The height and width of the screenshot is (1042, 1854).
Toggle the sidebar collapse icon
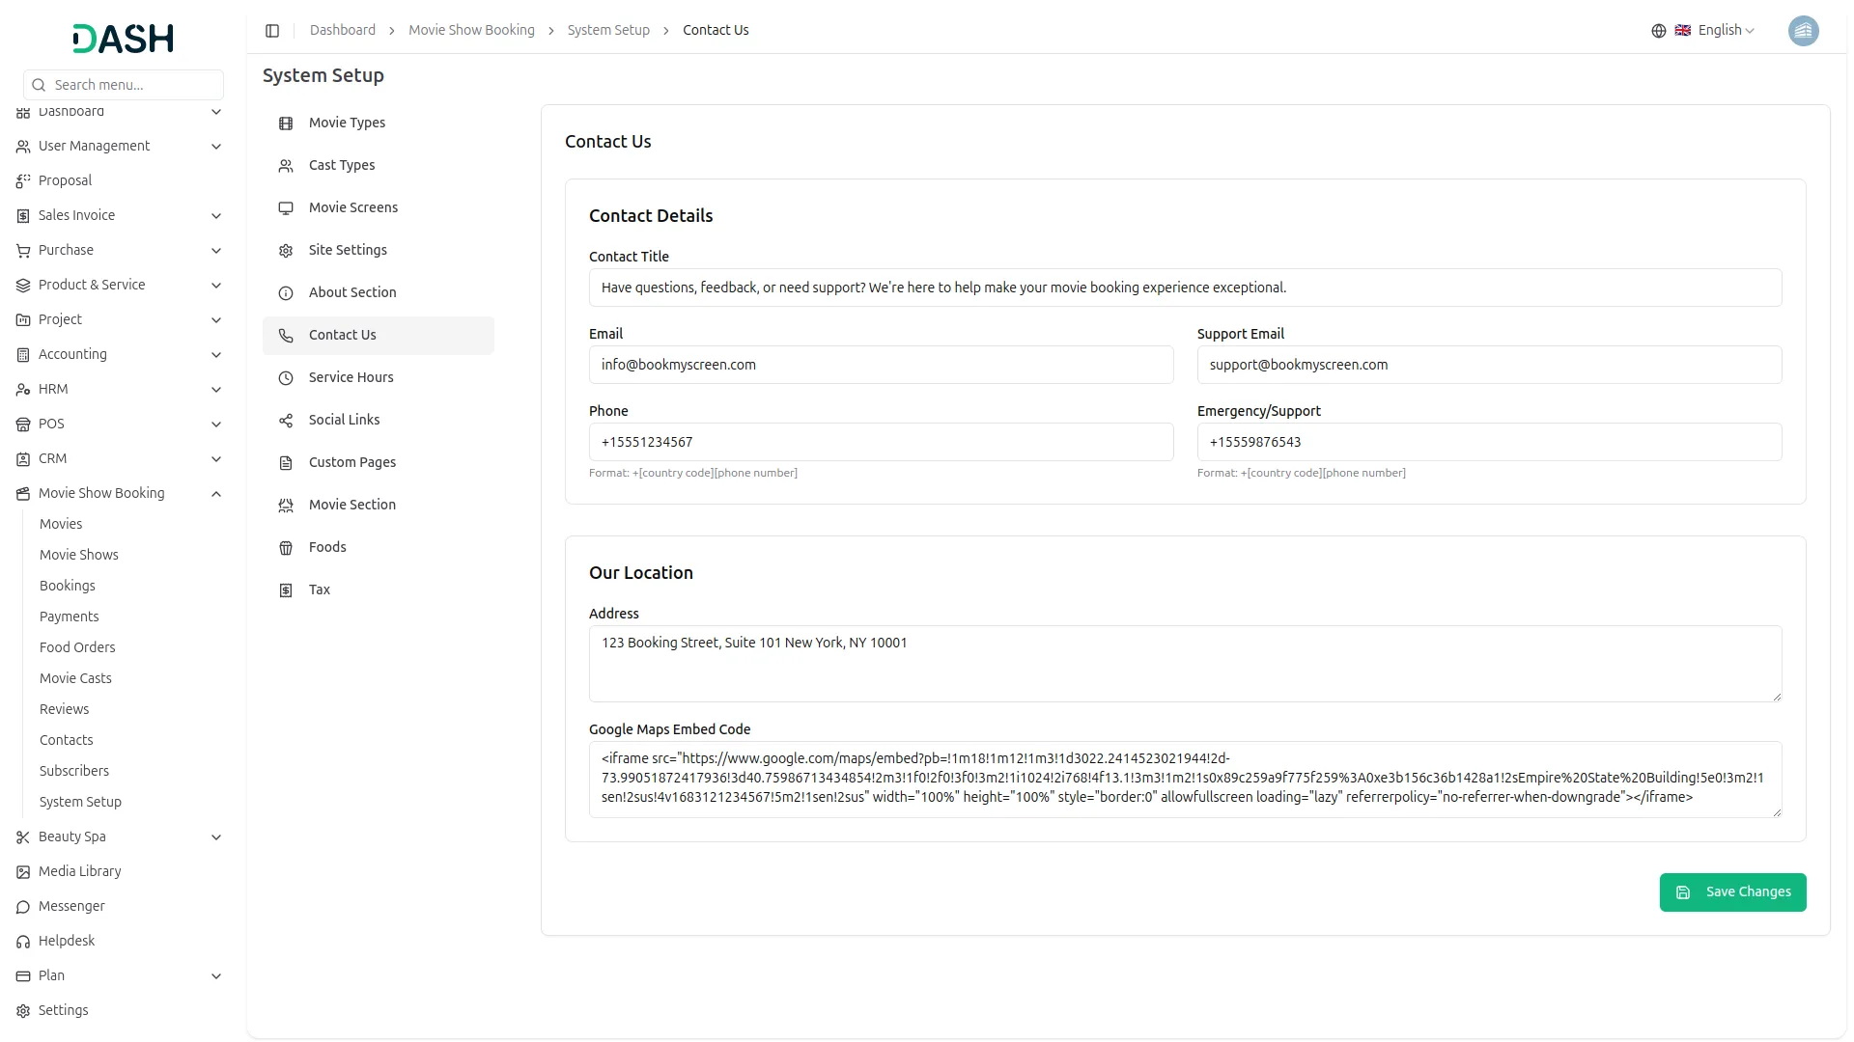pyautogui.click(x=272, y=30)
